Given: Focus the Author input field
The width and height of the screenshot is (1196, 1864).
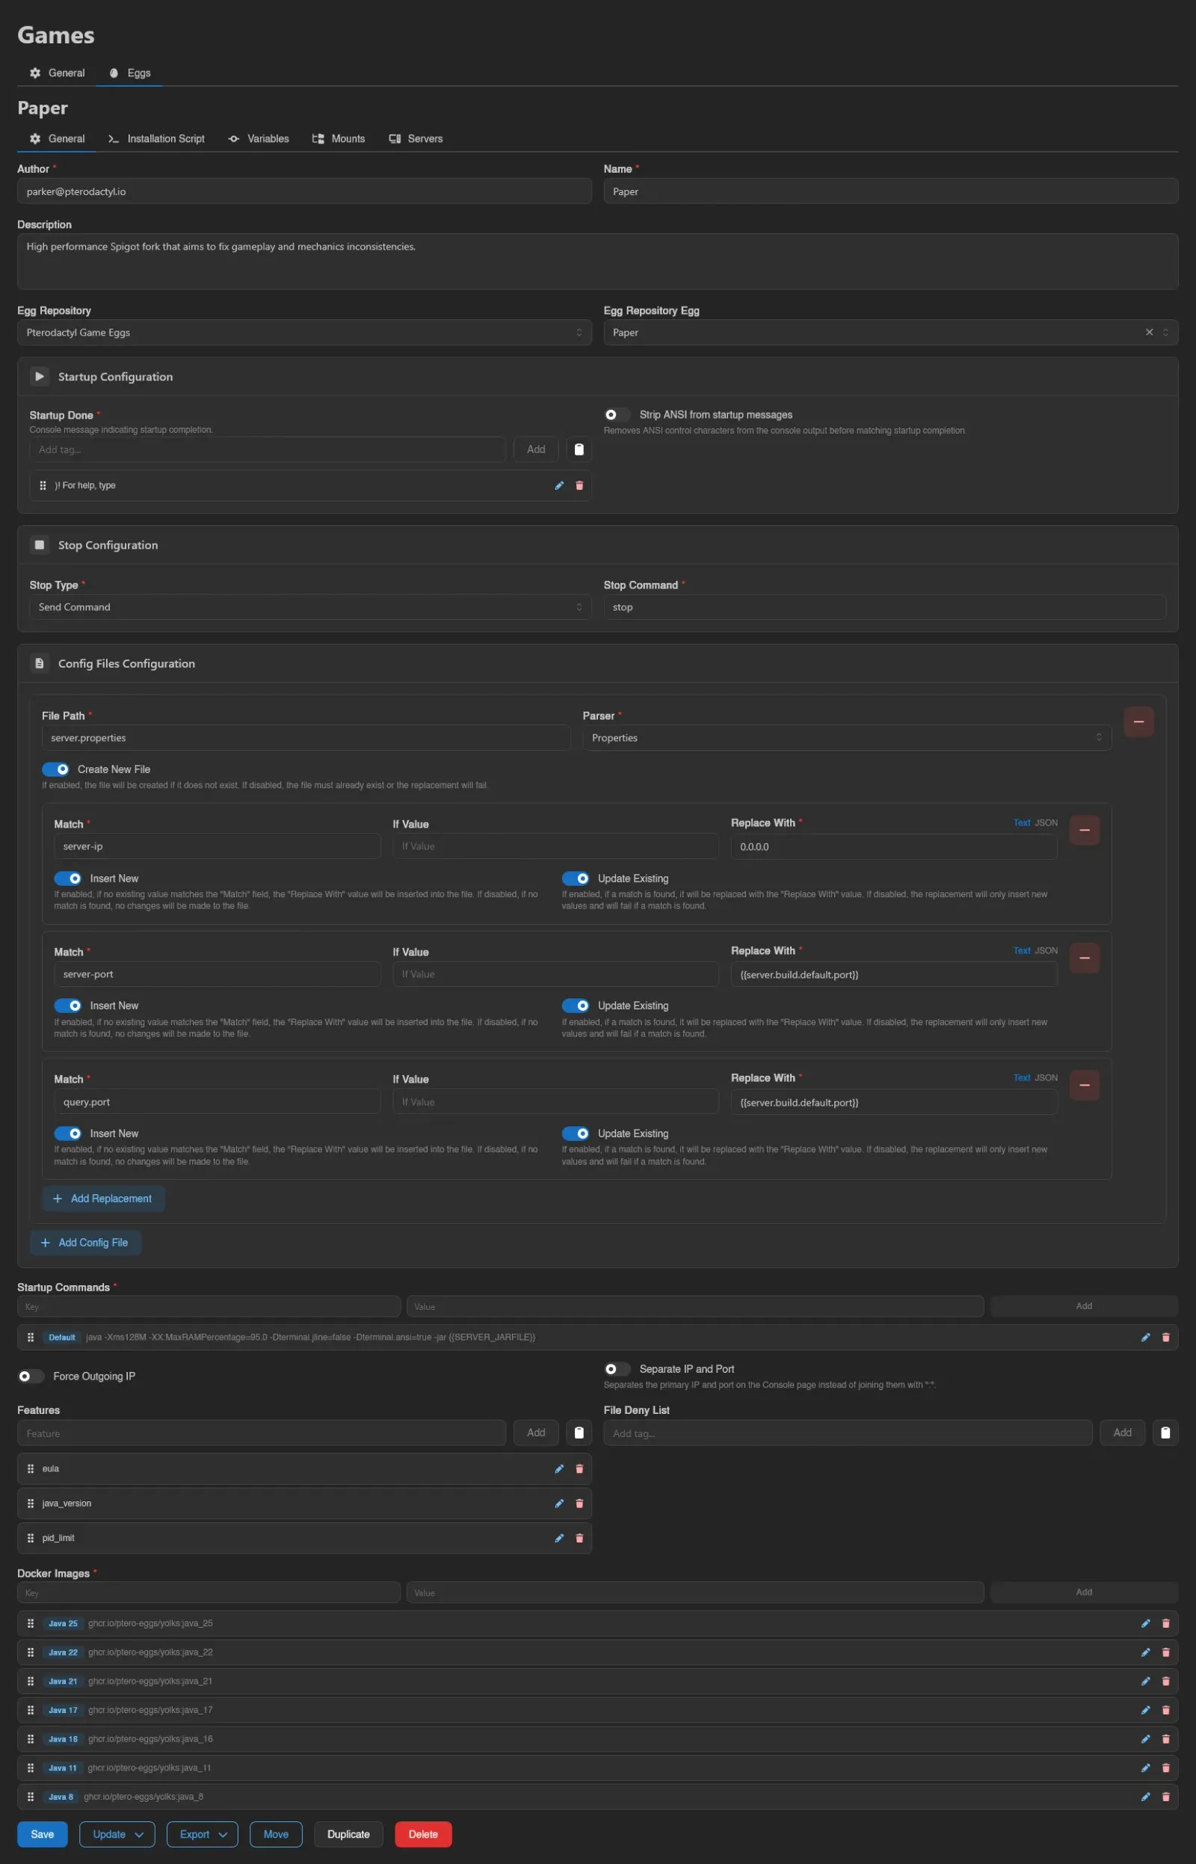Looking at the screenshot, I should 304,191.
